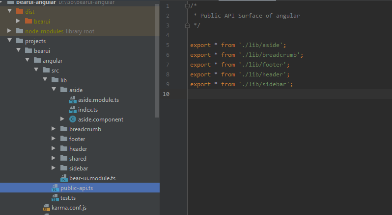Expand the shared folder

click(54, 158)
